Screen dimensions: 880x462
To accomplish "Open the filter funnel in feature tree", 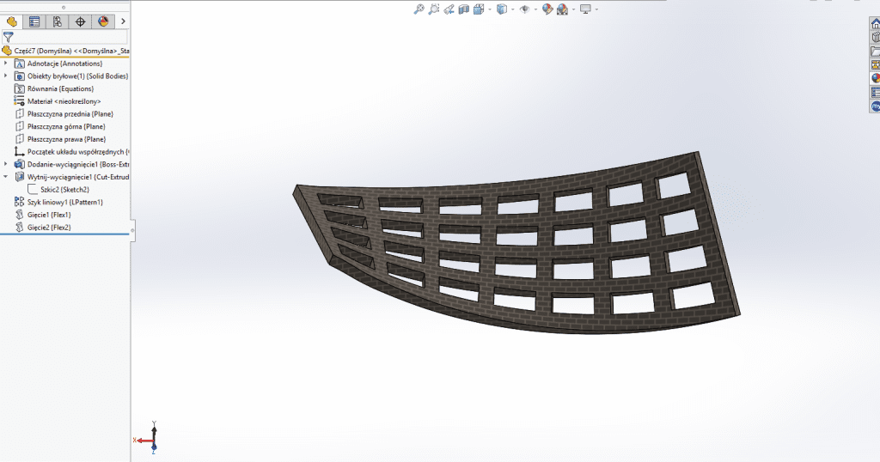I will pos(8,37).
